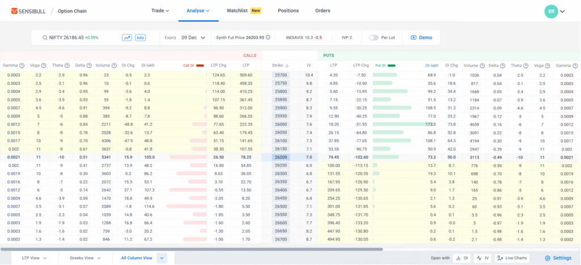Click help icon beside Puts Delta header
This screenshot has width=581, height=265.
coord(503,66)
